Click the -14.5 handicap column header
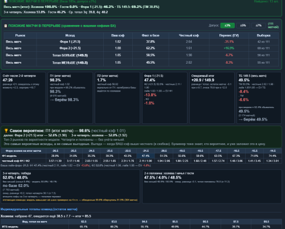 [272, 151]
